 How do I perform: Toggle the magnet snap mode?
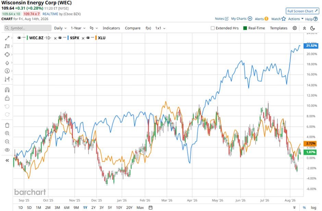[x=7, y=90]
